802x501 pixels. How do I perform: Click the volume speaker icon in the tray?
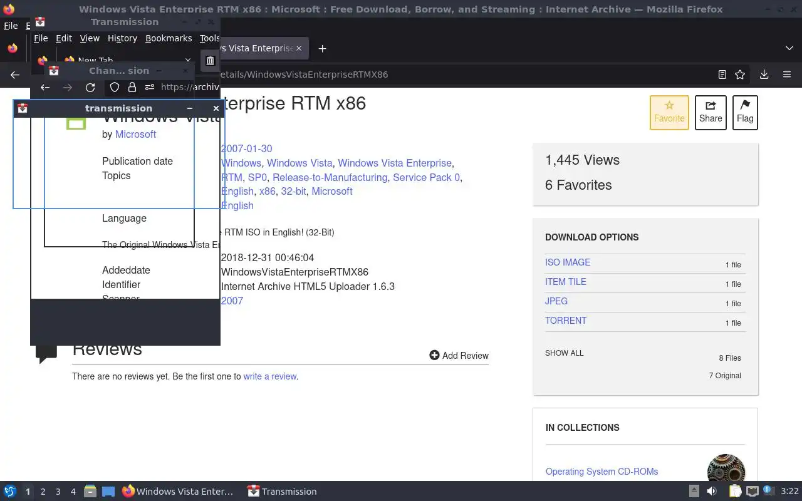(711, 492)
